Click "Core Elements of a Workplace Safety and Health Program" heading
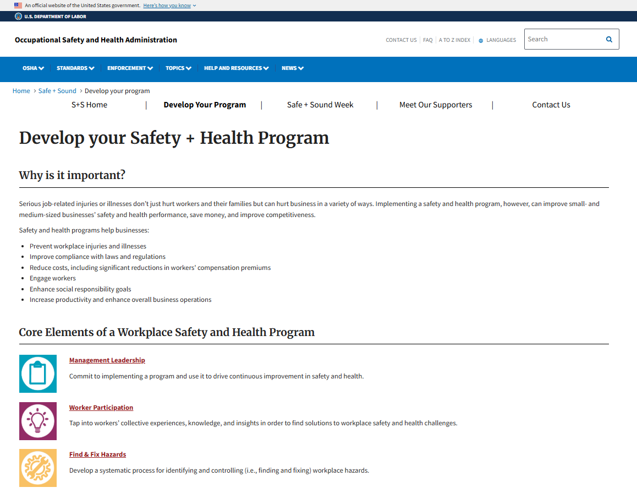This screenshot has width=637, height=498. tap(167, 332)
